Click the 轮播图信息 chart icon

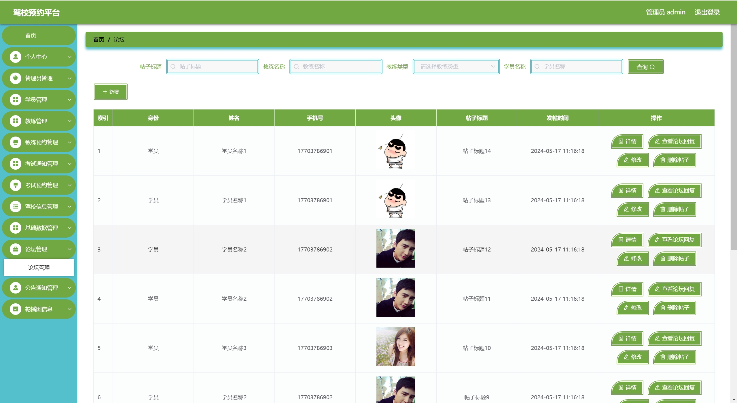click(16, 309)
